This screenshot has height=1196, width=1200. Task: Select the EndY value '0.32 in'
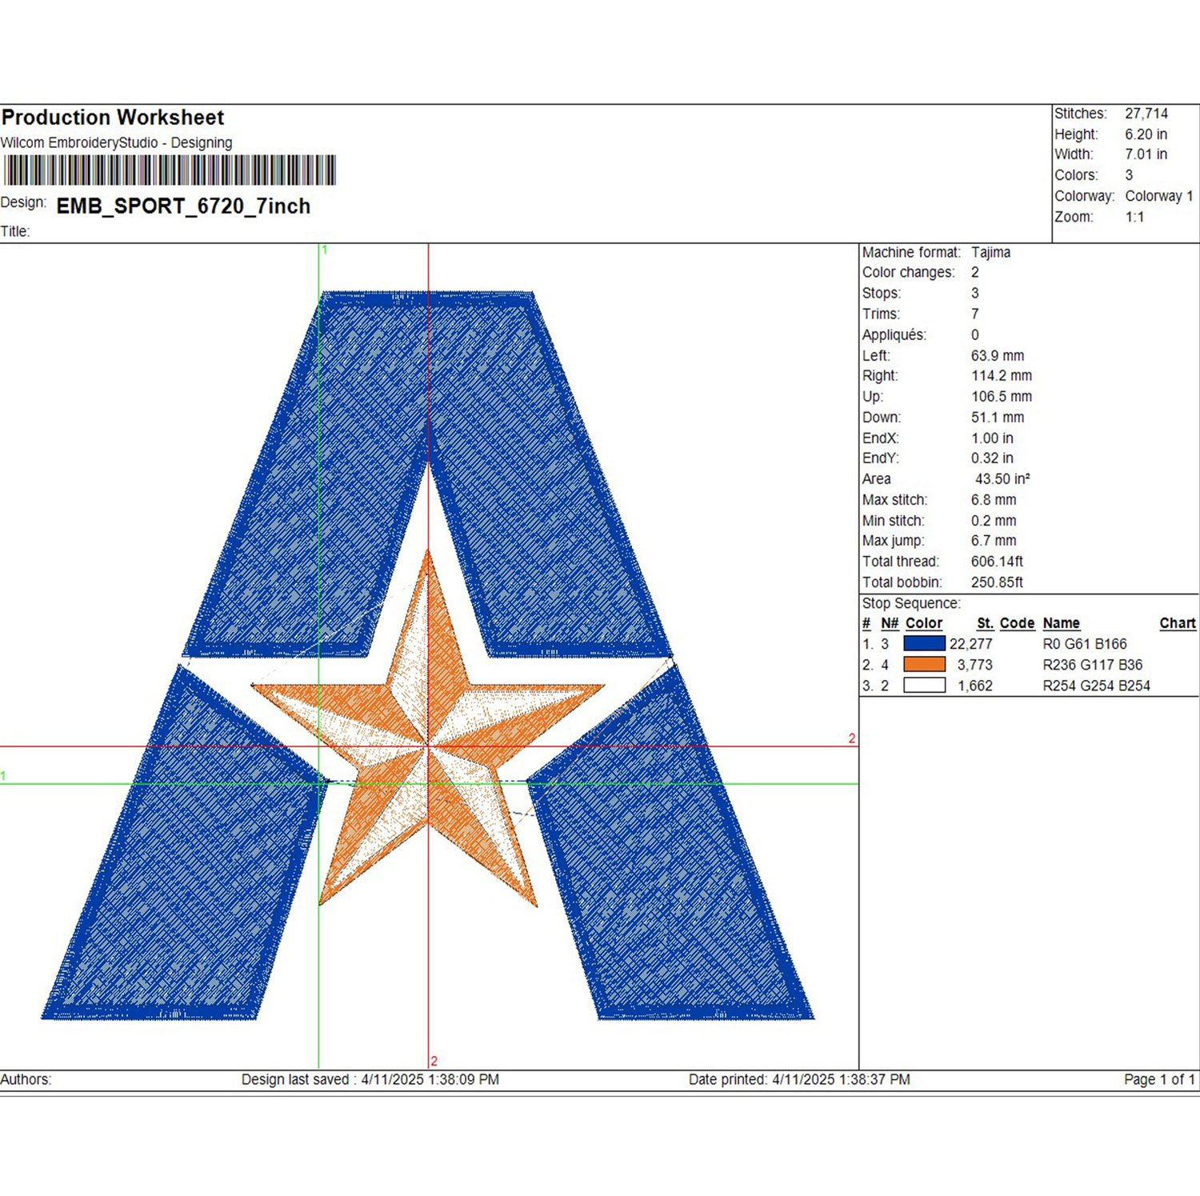[992, 458]
